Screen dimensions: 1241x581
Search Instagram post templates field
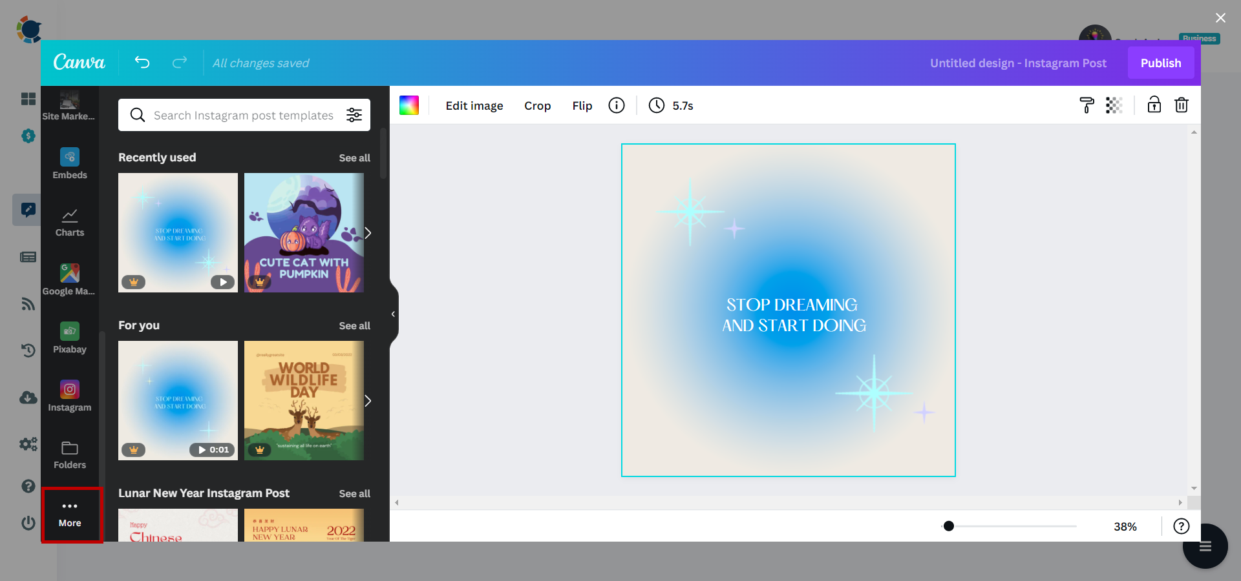coord(244,115)
